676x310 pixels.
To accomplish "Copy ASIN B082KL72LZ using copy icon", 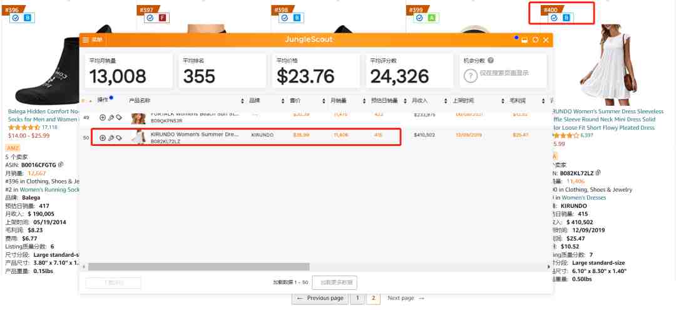I will 598,173.
